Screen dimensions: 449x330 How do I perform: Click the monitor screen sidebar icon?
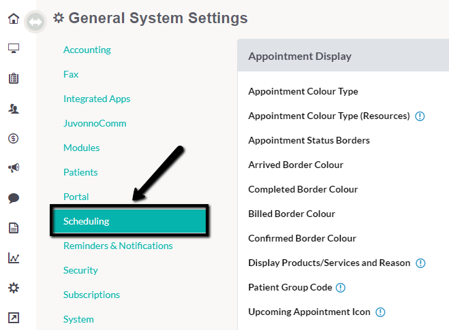click(14, 48)
